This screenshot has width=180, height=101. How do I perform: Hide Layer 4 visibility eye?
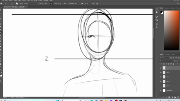[x=161, y=72]
